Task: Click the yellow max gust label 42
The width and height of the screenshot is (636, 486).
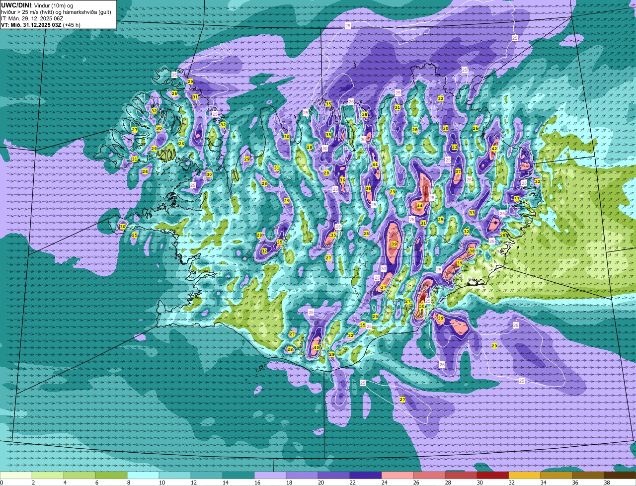Action: (494, 149)
